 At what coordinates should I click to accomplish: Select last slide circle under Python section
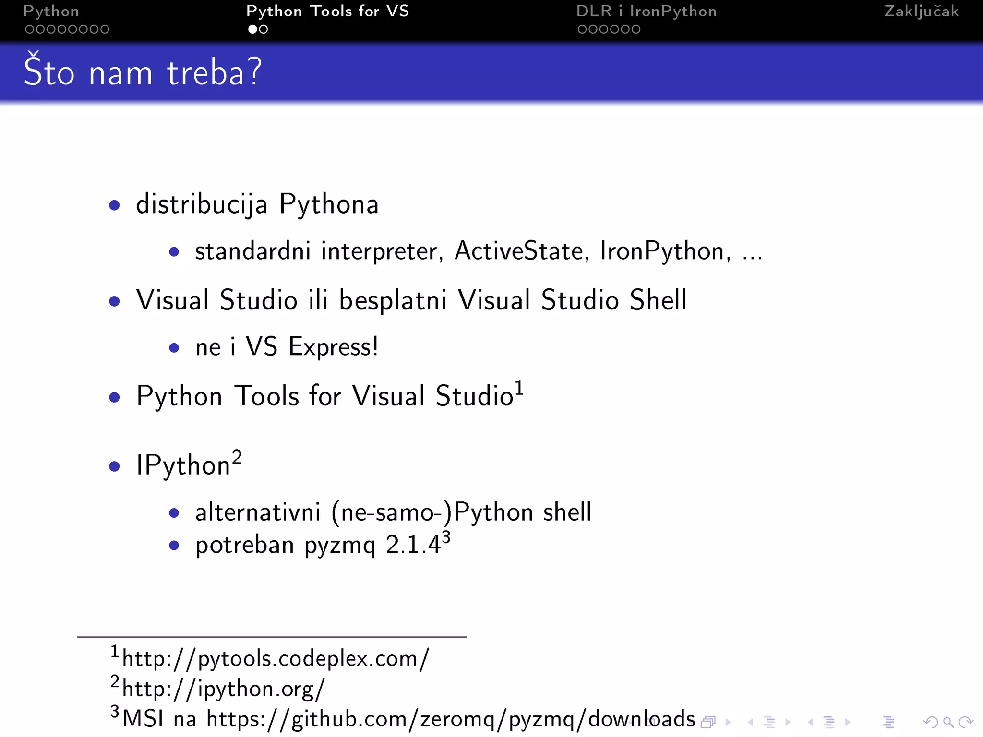coord(105,29)
